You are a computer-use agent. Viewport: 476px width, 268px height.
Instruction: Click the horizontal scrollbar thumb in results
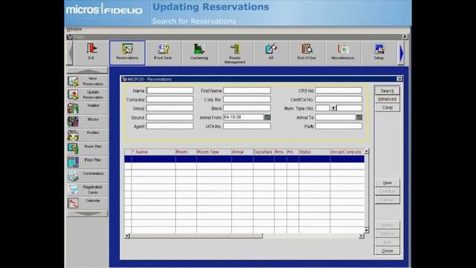(196, 236)
